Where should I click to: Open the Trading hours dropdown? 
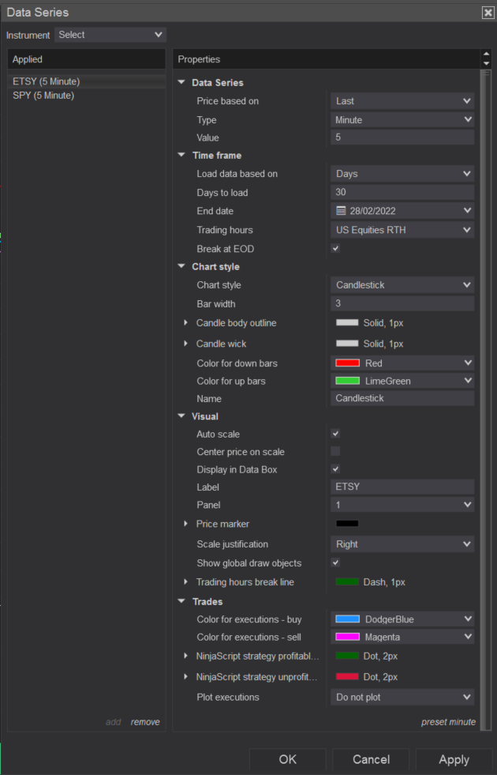tap(402, 230)
